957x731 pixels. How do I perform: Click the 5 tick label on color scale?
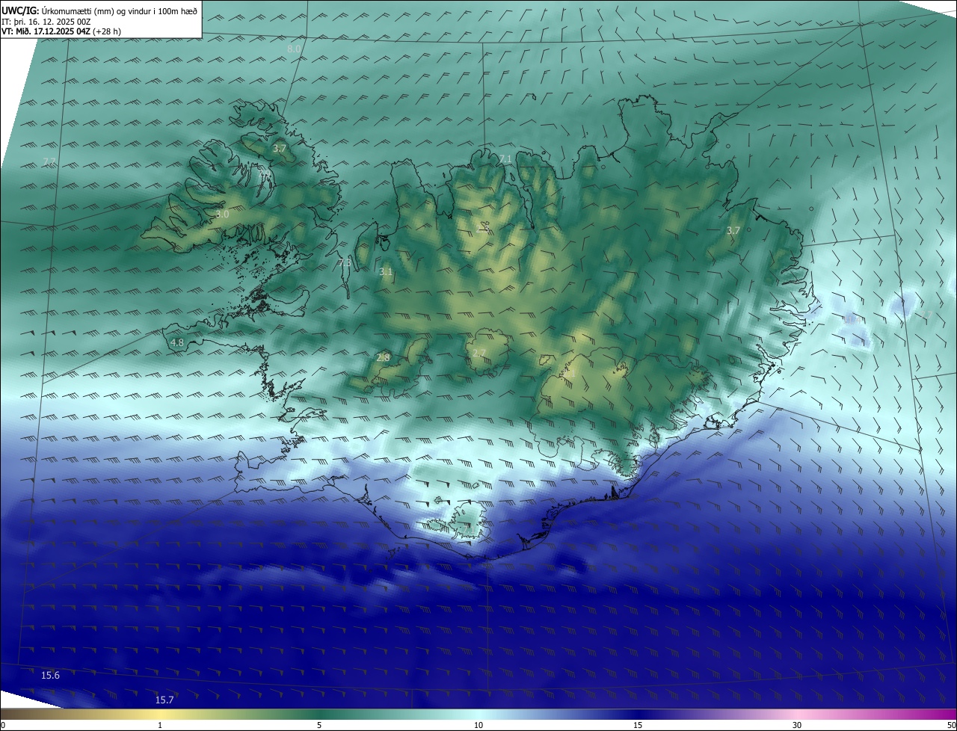point(319,725)
